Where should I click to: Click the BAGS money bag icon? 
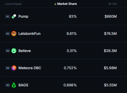click(x=14, y=85)
